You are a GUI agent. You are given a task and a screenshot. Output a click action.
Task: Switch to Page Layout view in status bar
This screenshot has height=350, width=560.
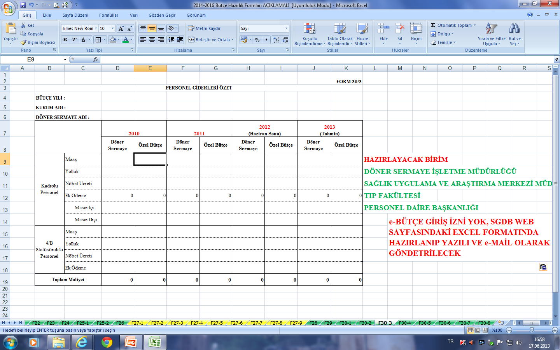click(x=478, y=330)
